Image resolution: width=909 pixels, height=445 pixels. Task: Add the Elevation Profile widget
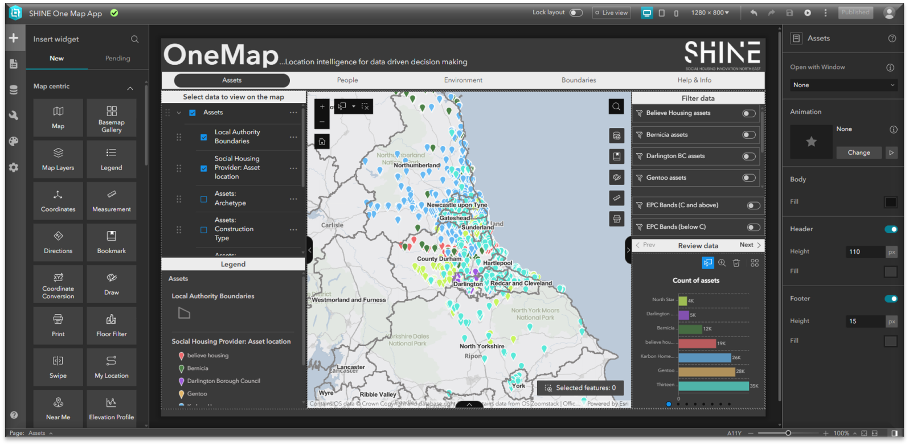tap(112, 408)
